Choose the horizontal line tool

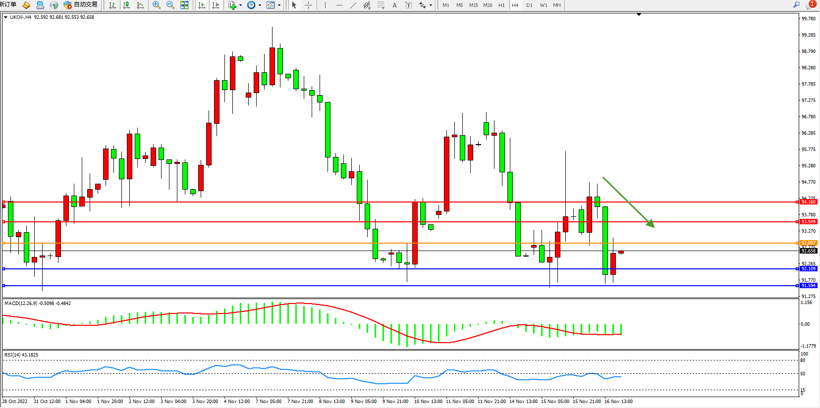point(339,5)
